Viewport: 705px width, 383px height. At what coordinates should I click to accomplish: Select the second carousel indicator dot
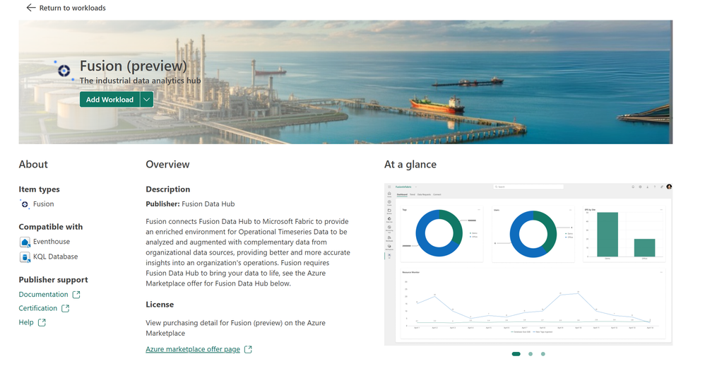point(531,354)
